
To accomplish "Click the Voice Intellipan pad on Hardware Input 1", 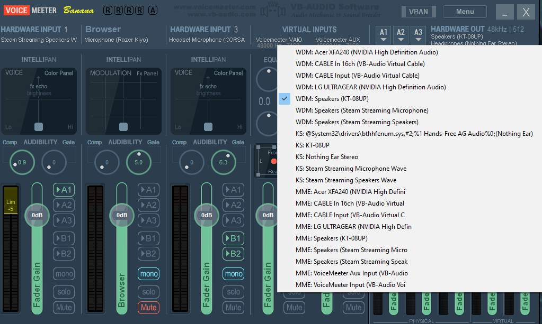I will [39, 101].
